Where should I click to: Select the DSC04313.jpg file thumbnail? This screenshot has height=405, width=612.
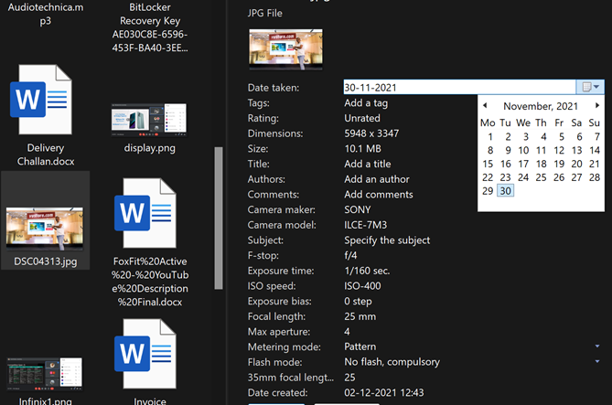pos(45,229)
